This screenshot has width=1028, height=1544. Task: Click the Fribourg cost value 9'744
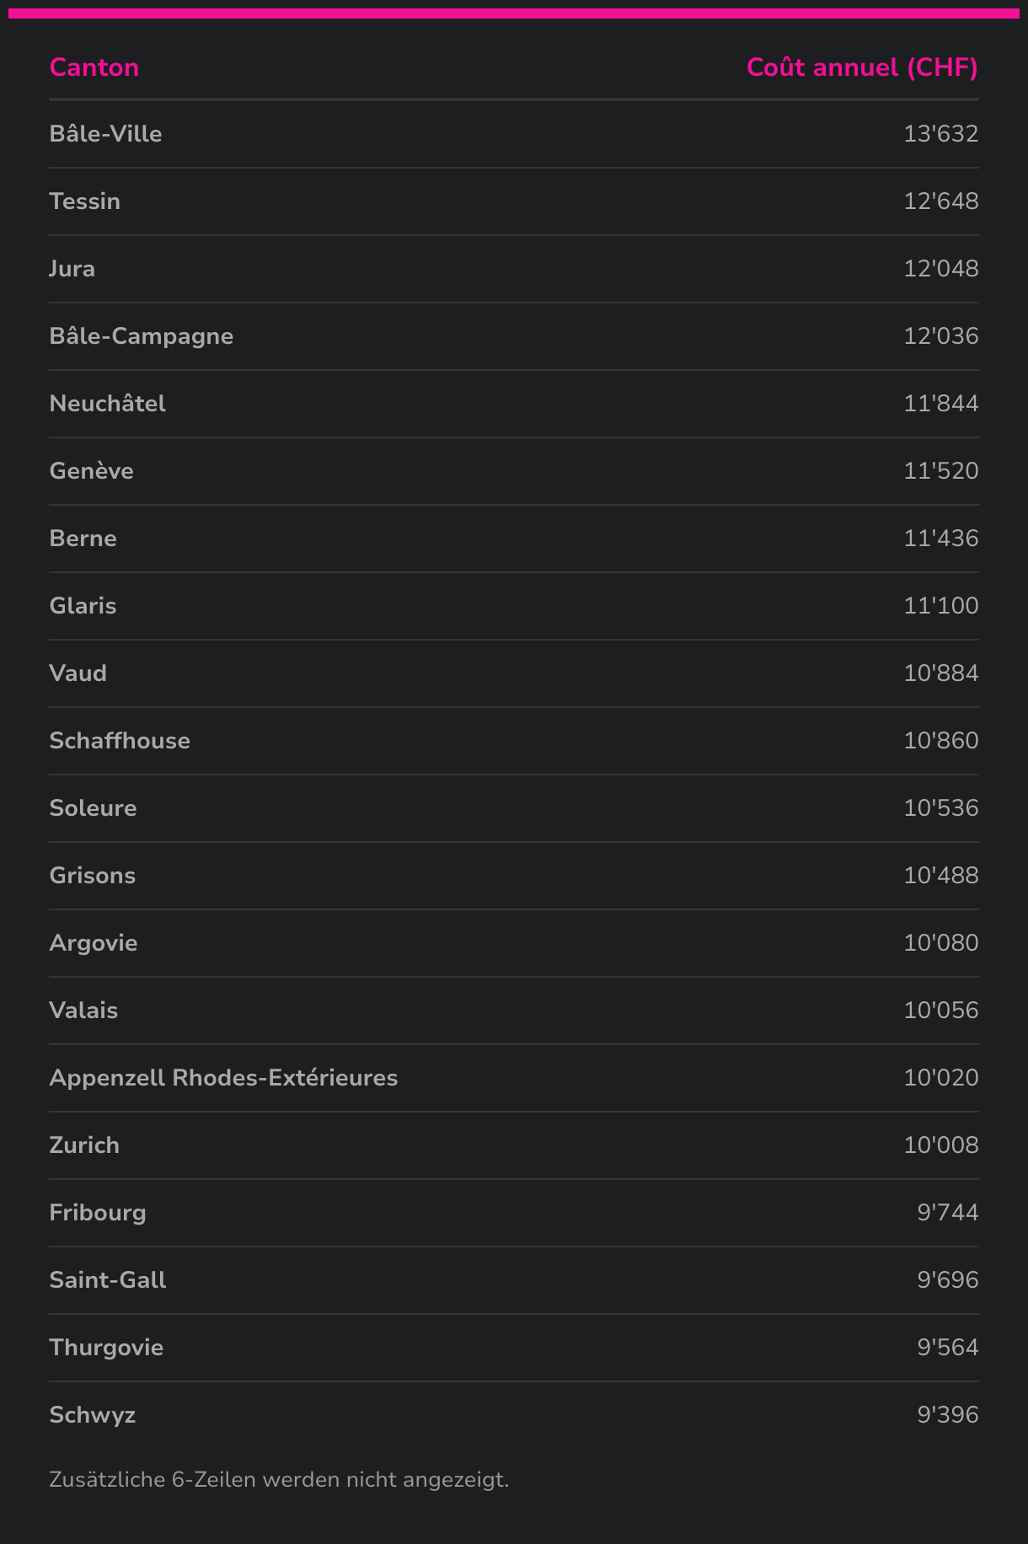click(947, 1213)
